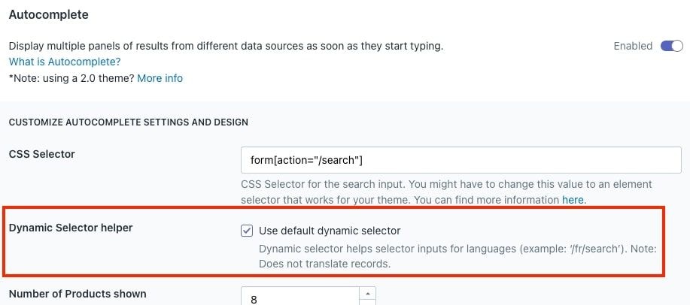Screen dimensions: 690x305
Task: Click the 'Use default dynamic selector' label text
Action: (330, 231)
